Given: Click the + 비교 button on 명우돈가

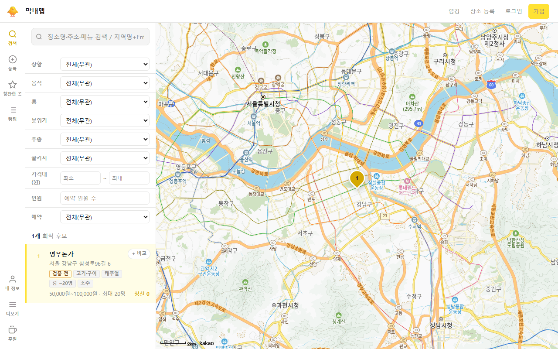Looking at the screenshot, I should (139, 253).
